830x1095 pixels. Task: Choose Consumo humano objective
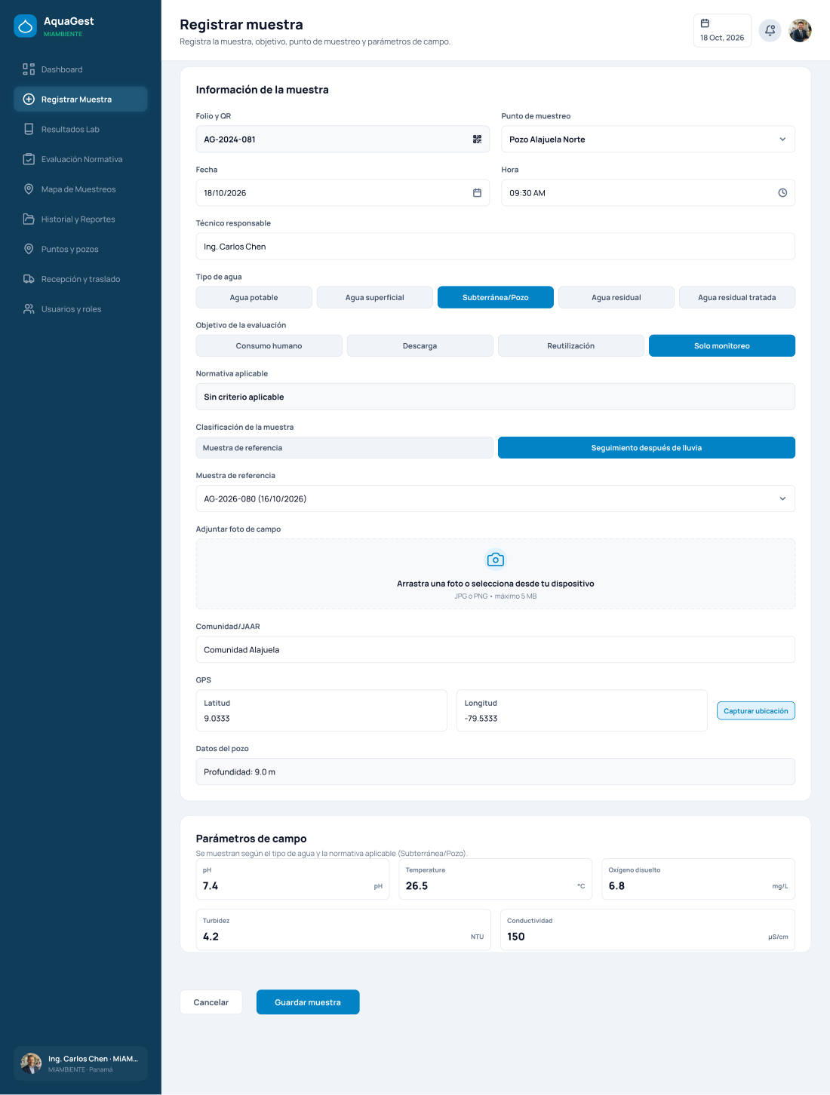point(269,346)
